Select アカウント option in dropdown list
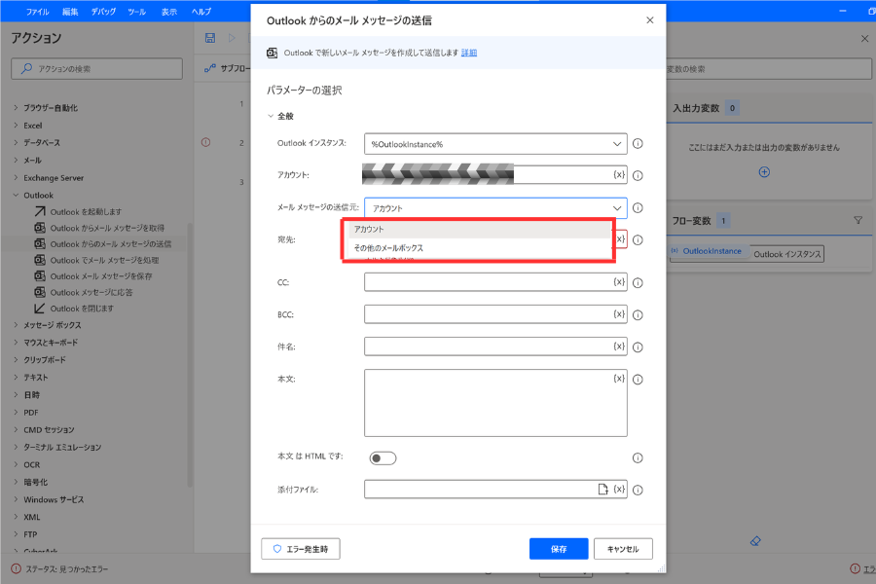The image size is (876, 584). coord(479,229)
